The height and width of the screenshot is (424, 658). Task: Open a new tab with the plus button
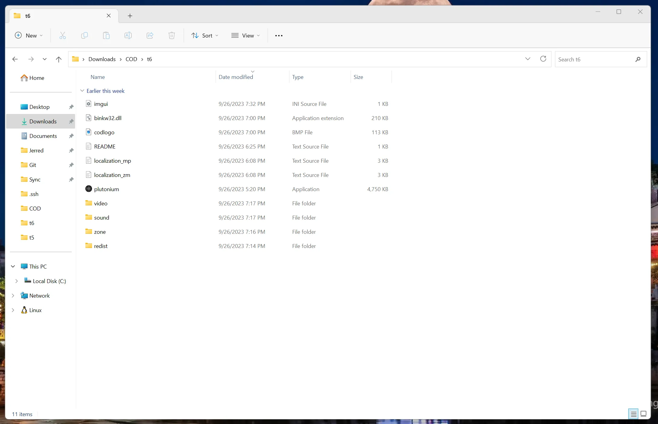tap(130, 16)
